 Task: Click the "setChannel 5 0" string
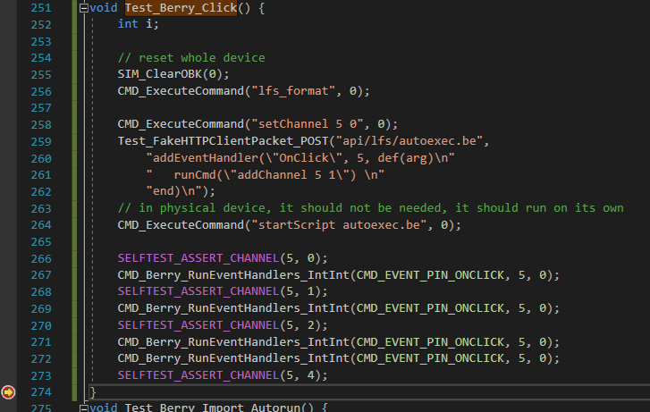[308, 124]
